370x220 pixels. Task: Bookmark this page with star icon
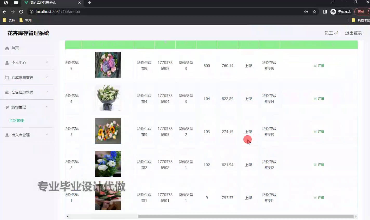pos(314,12)
